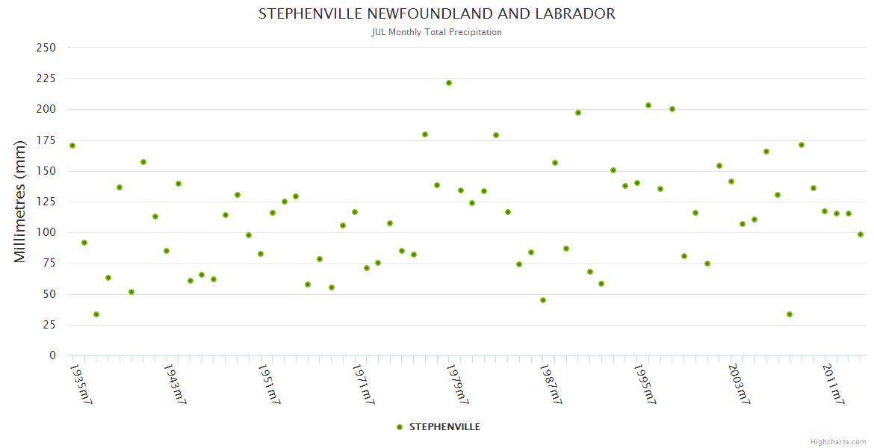874x448 pixels.
Task: Select the data point above 1995m7 tick
Action: tap(637, 183)
